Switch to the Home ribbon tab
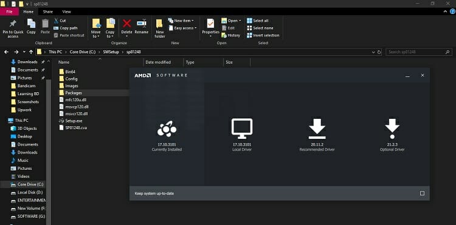 pos(29,12)
